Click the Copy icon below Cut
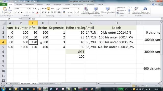 click(10, 10)
